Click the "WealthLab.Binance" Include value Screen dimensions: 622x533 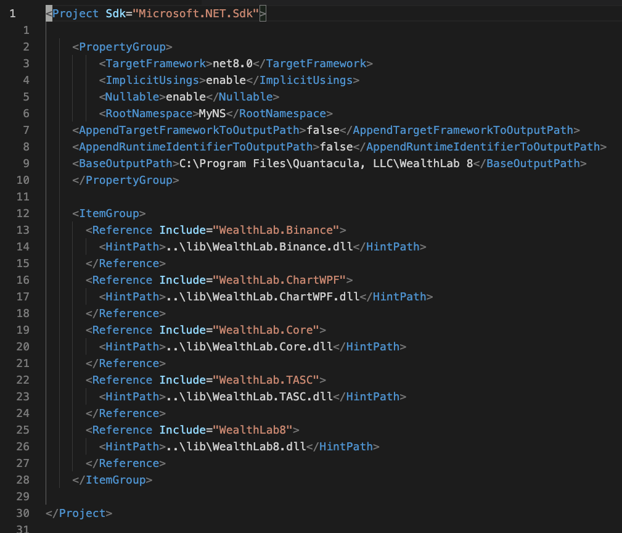point(276,230)
